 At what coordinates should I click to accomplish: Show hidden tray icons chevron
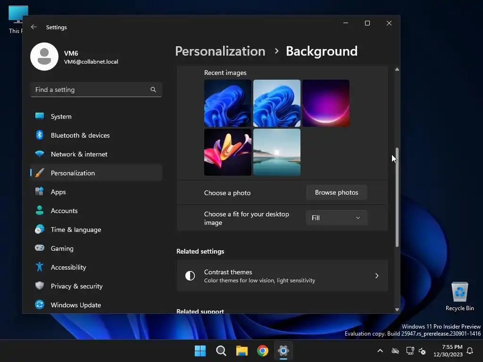380,351
